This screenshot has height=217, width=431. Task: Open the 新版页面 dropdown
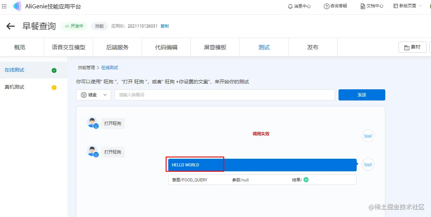click(x=408, y=6)
